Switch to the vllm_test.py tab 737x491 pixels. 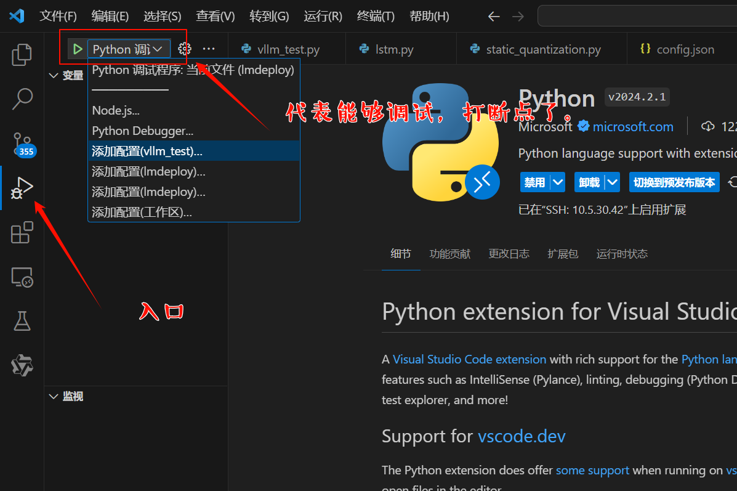click(287, 49)
